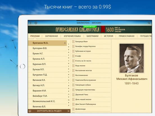Select РУССКАЯ category tab
This screenshot has width=155, height=116.
(35, 36)
